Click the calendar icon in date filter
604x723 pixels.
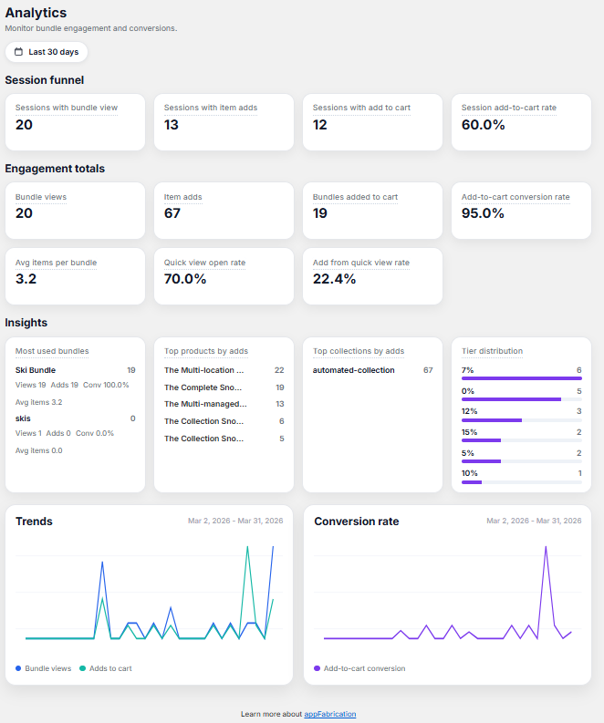click(x=18, y=52)
